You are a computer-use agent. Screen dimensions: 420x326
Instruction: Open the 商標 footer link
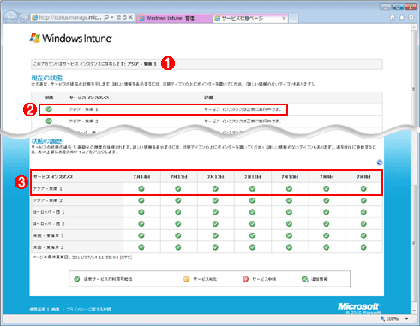56,309
